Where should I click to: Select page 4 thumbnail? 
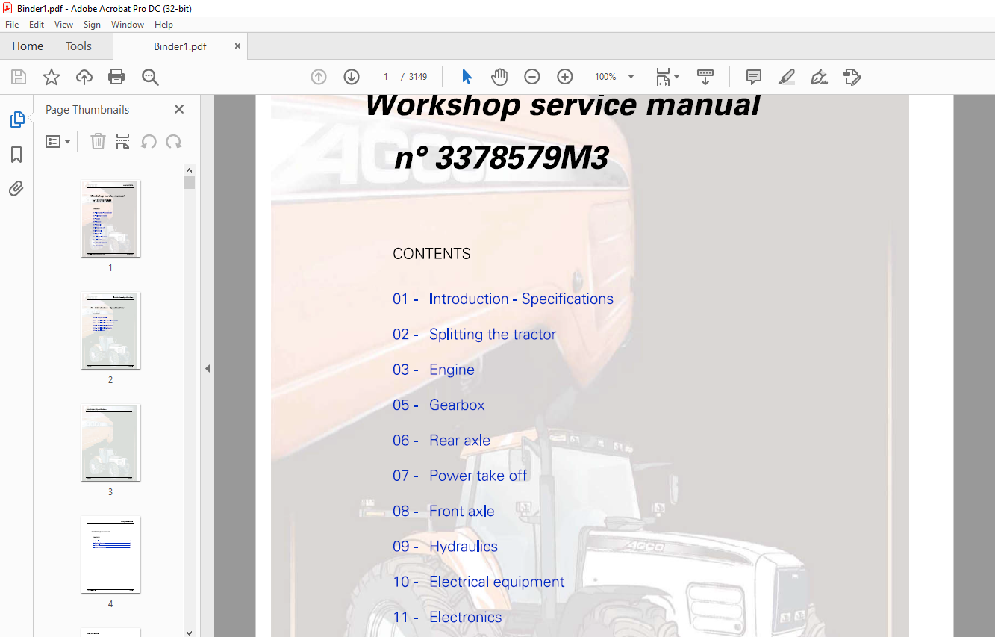(x=110, y=555)
